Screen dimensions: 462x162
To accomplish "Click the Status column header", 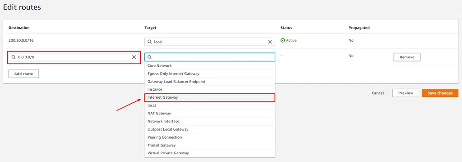I will (286, 28).
